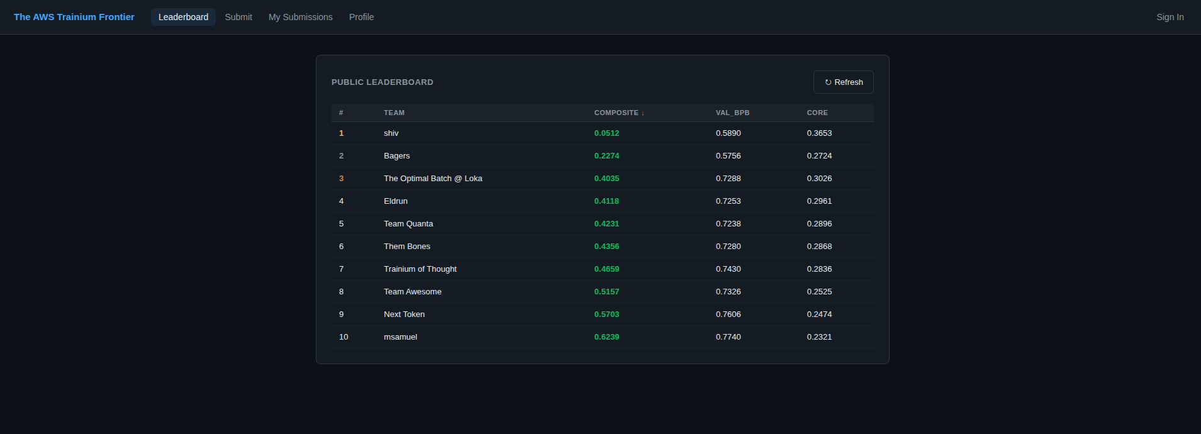Click composite score 0.5157
The height and width of the screenshot is (434, 1201).
606,292
